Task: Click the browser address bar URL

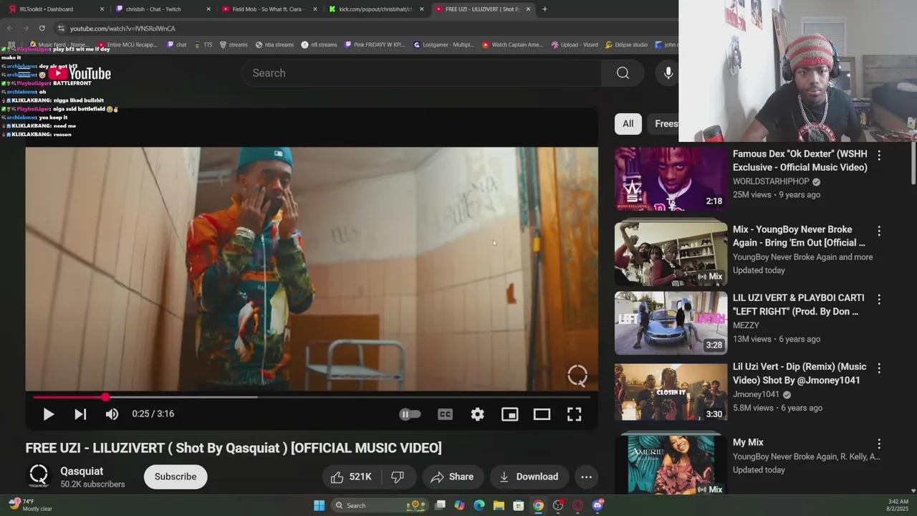Action: point(123,29)
